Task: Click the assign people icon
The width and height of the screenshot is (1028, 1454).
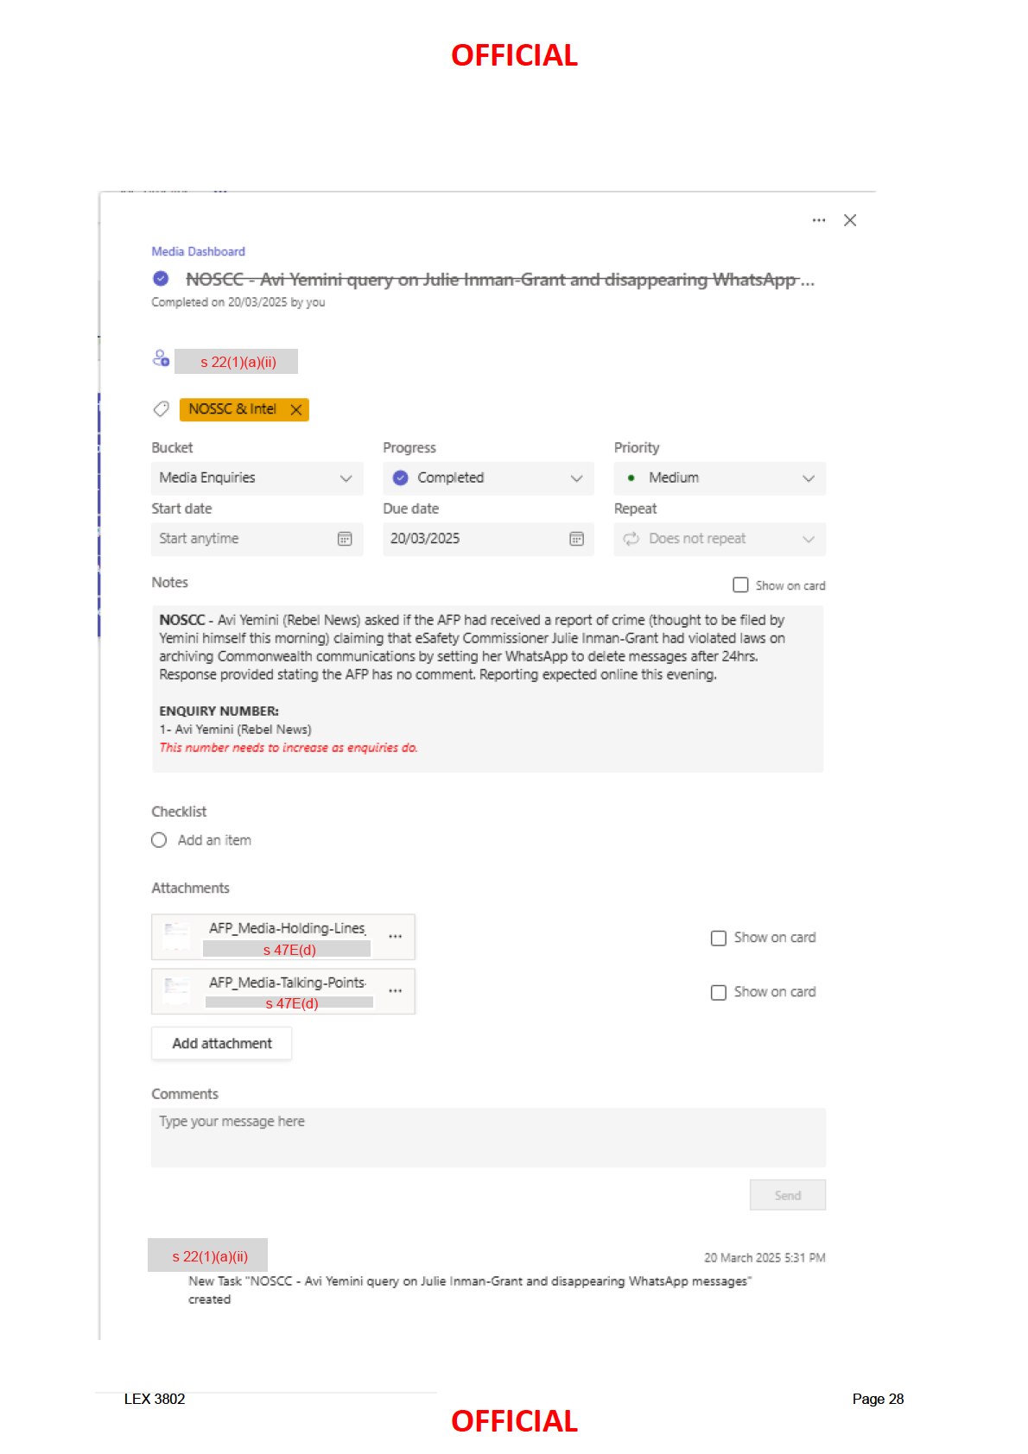Action: (x=161, y=358)
